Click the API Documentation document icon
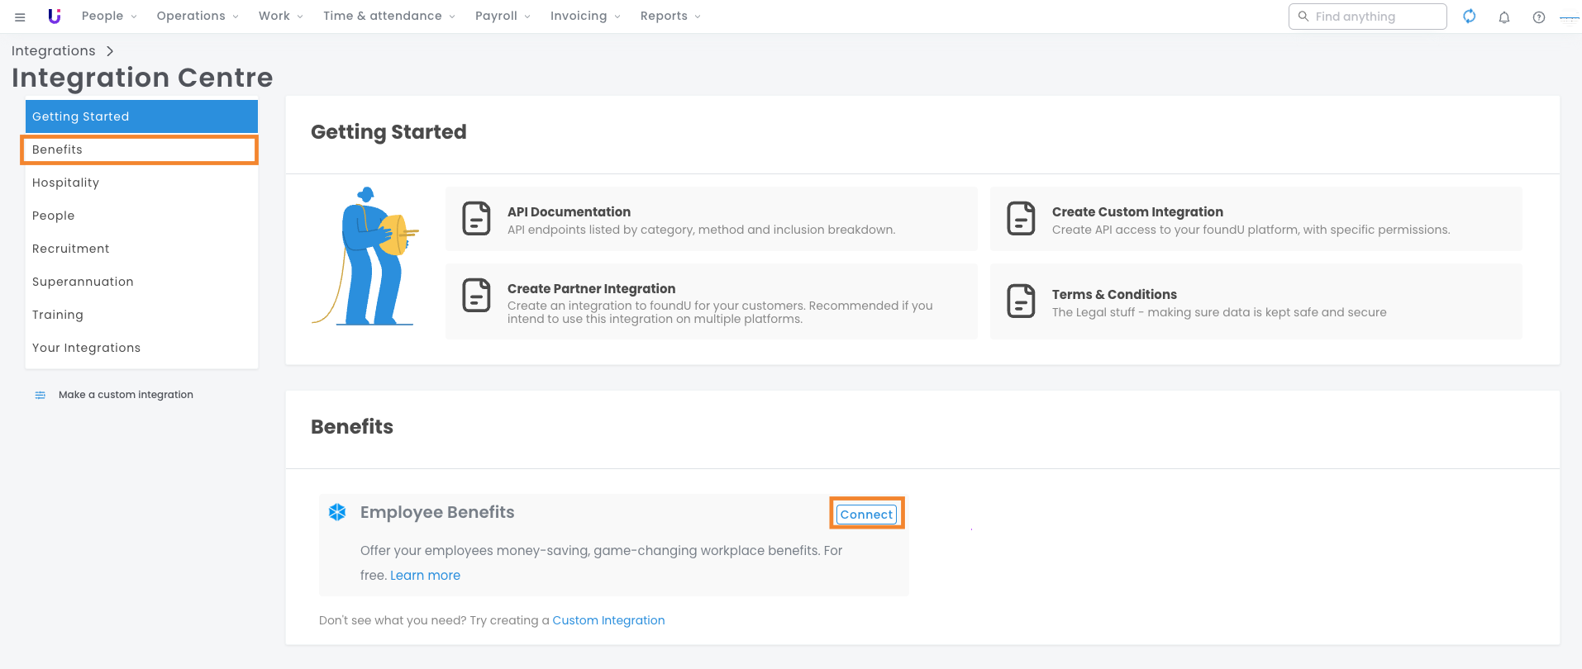 point(476,219)
